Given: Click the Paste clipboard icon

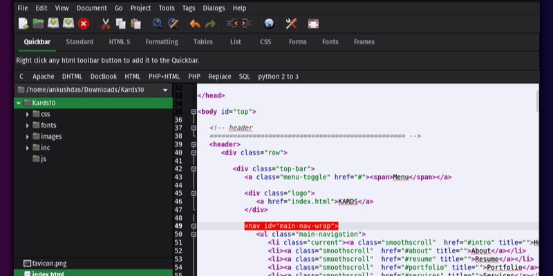Looking at the screenshot, I should (x=135, y=23).
